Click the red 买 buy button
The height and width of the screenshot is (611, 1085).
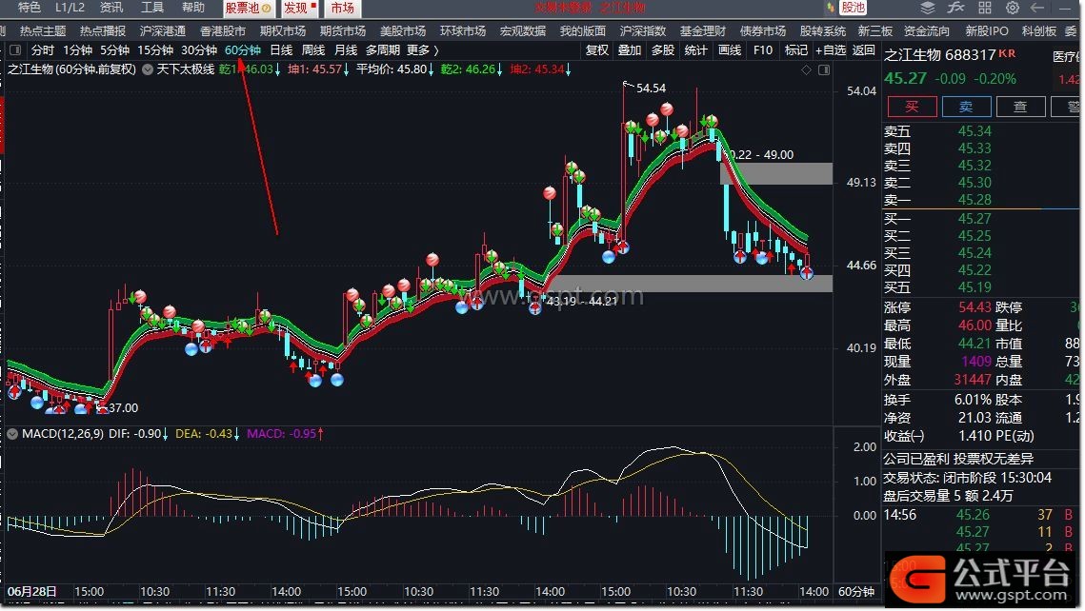[x=912, y=107]
